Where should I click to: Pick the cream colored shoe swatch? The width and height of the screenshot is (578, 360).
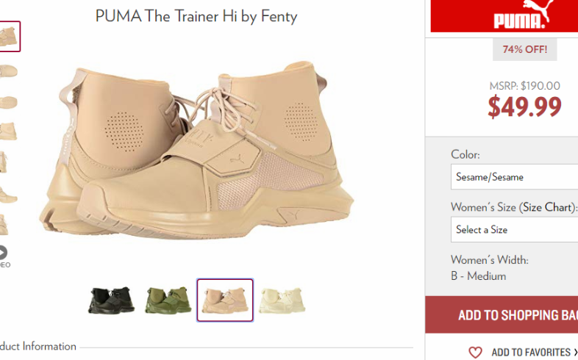click(282, 300)
